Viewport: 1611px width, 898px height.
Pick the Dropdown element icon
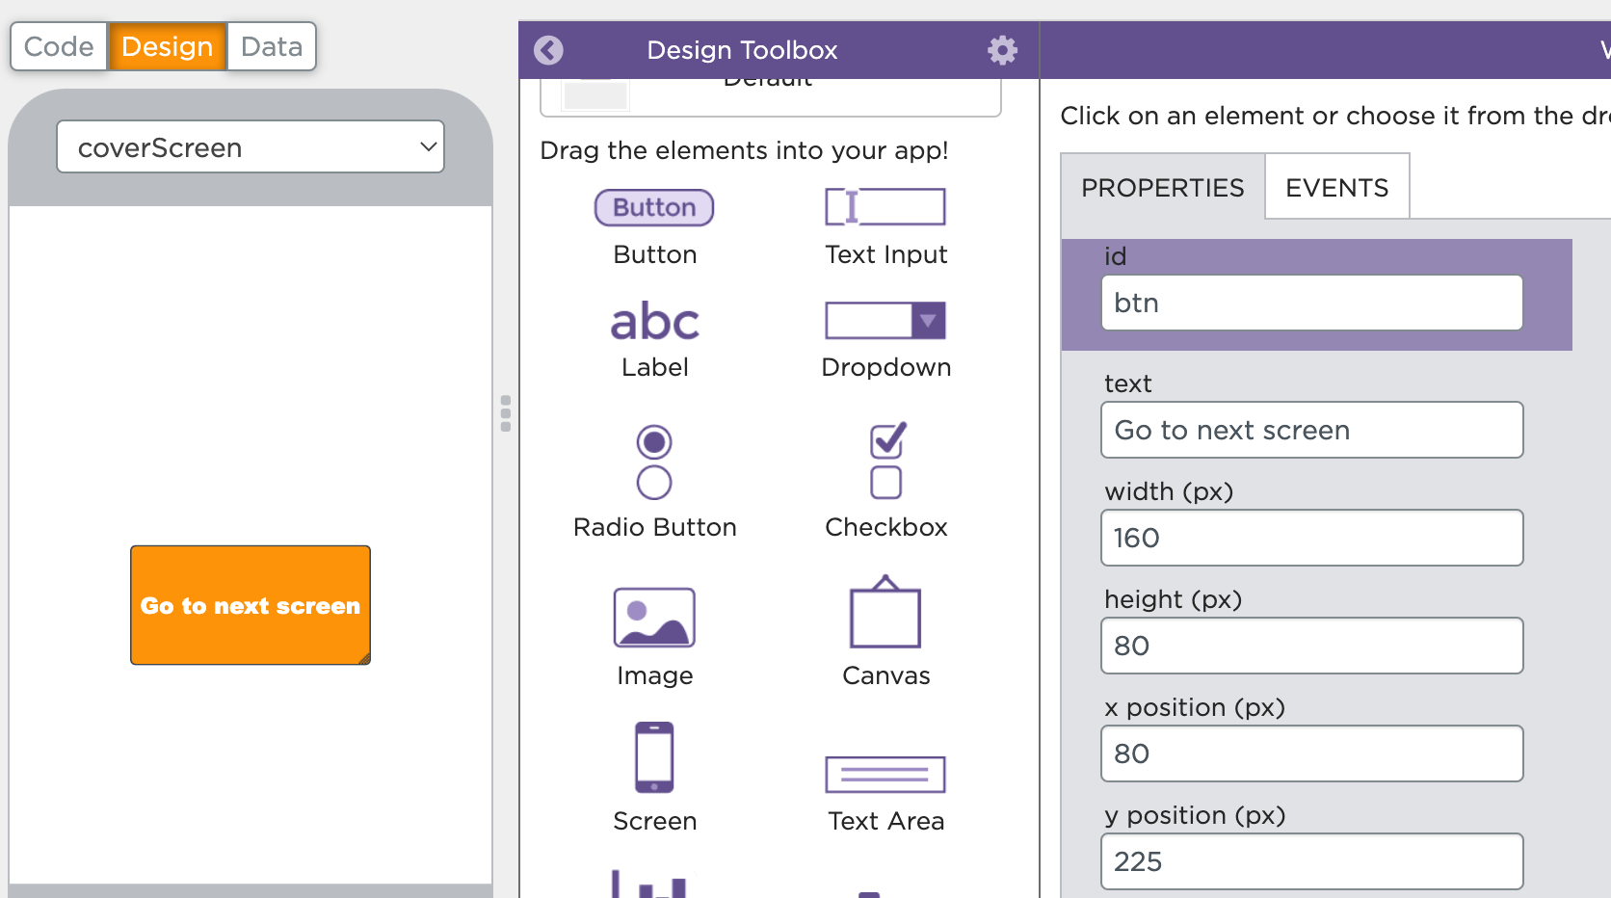[x=885, y=321]
